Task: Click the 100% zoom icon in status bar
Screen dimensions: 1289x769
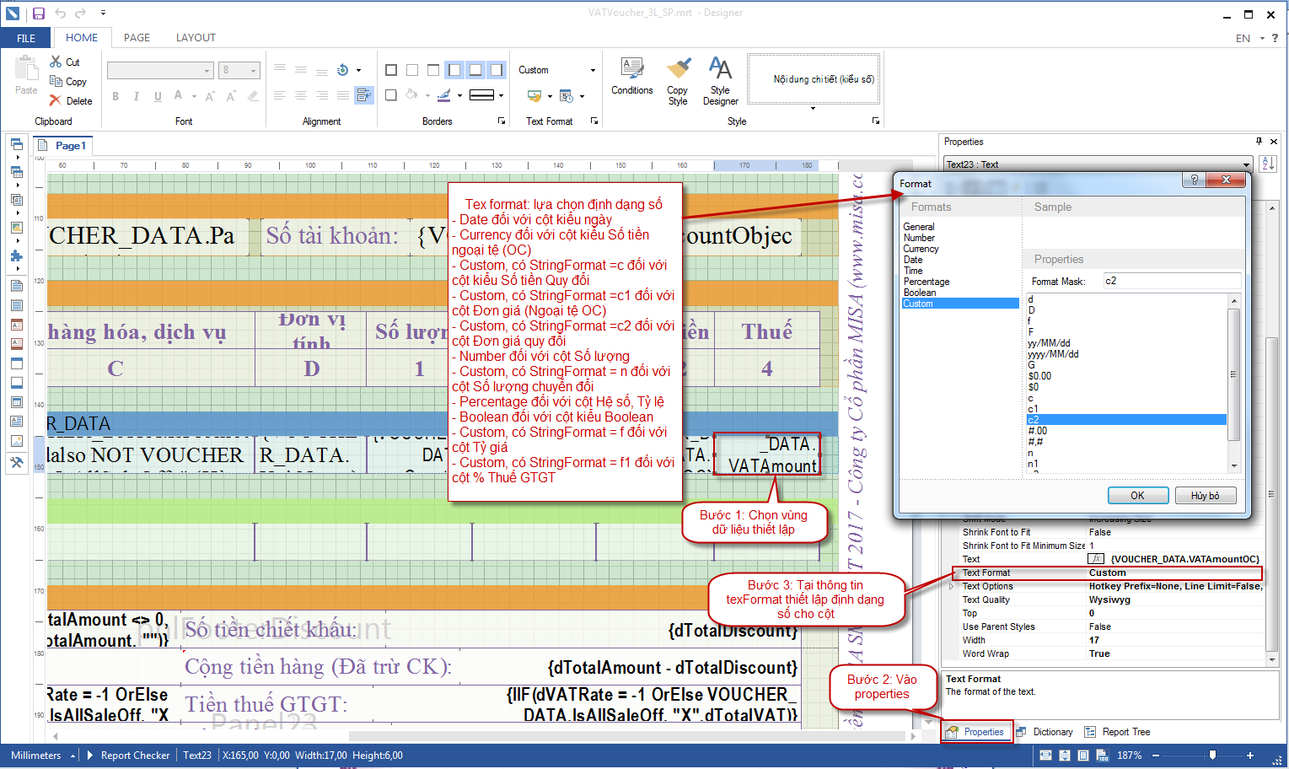Action: point(1102,756)
